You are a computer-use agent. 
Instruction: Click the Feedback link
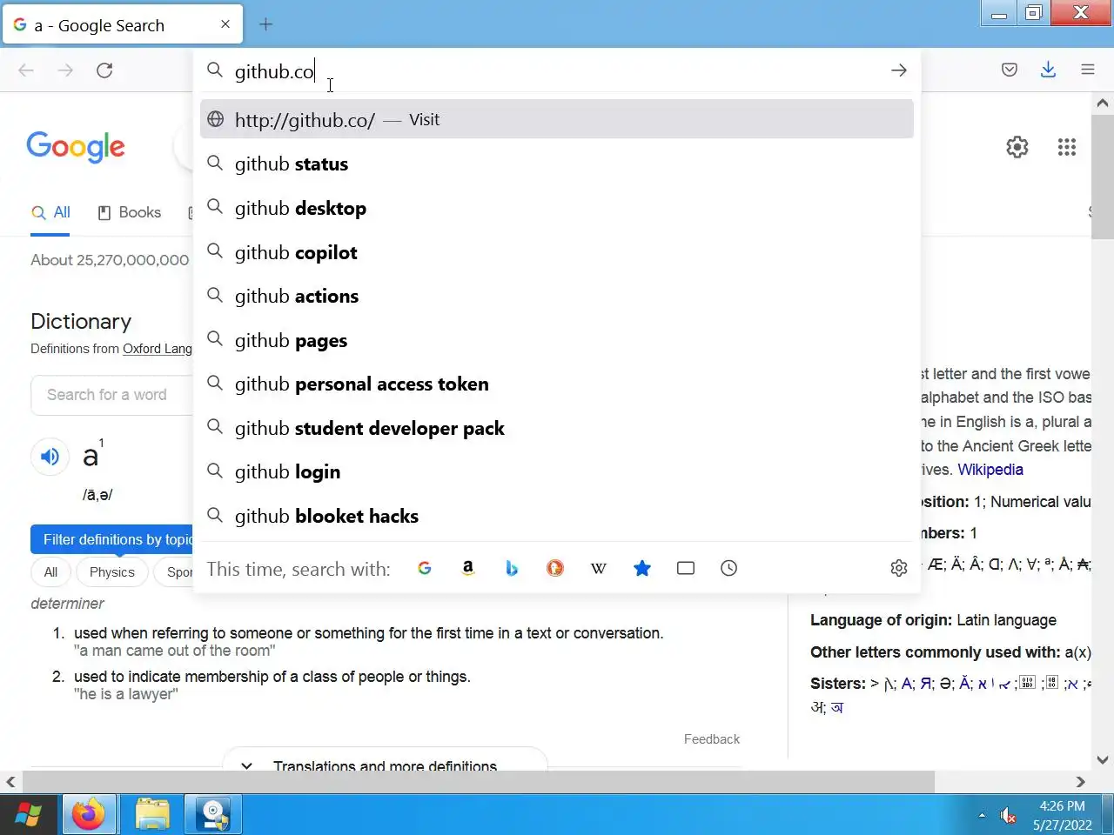tap(712, 739)
